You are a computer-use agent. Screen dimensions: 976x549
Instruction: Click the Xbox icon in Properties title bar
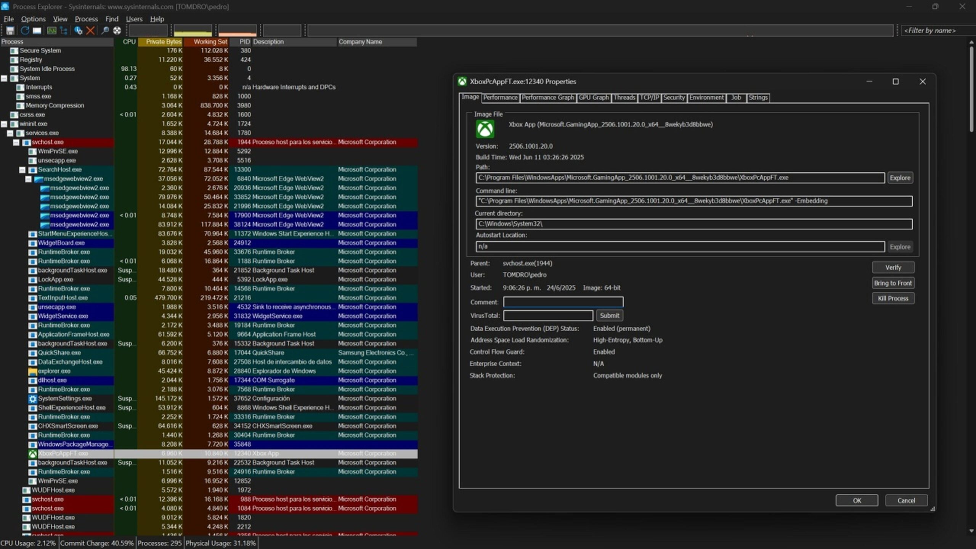click(x=462, y=81)
